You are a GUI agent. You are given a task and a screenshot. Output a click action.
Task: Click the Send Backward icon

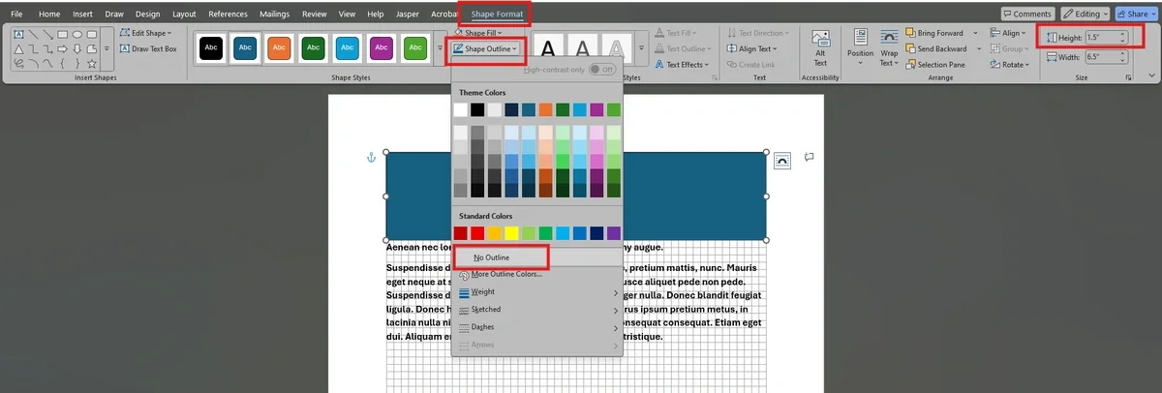(x=911, y=48)
